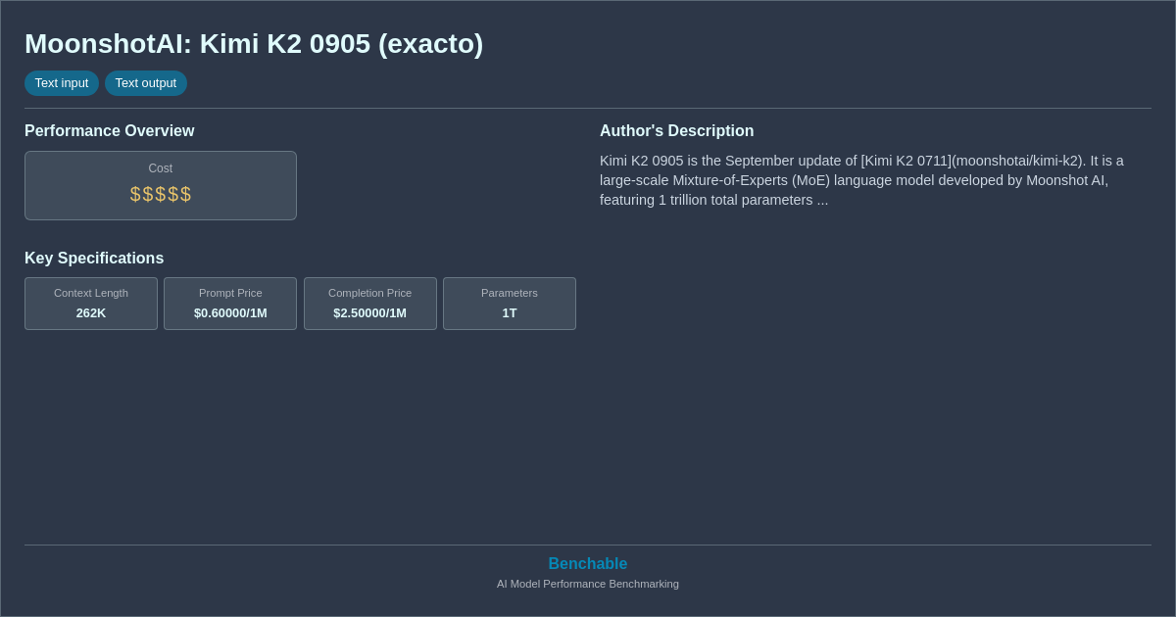Click the AI Model Performance Benchmarking tagline
Screen dimensions: 1176x617
point(587,584)
